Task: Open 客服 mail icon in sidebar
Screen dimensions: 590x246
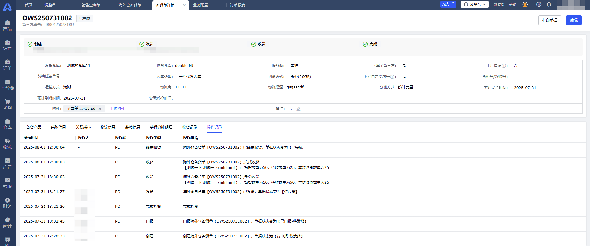Action: 7,183
